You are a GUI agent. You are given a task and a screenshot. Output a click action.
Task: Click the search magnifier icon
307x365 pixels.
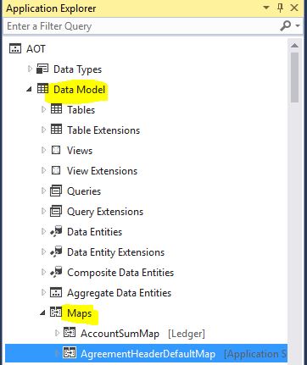(x=286, y=26)
